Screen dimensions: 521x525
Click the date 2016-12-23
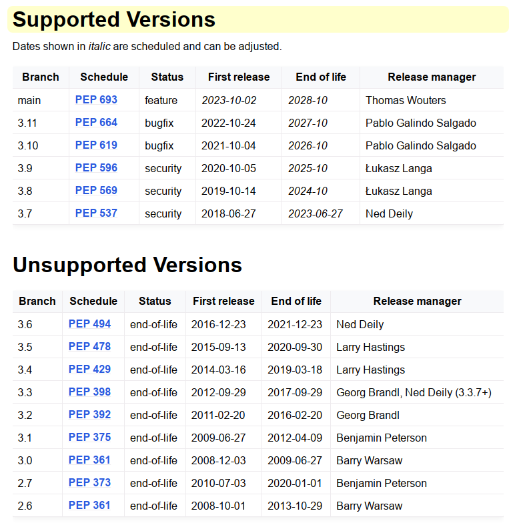pos(218,324)
